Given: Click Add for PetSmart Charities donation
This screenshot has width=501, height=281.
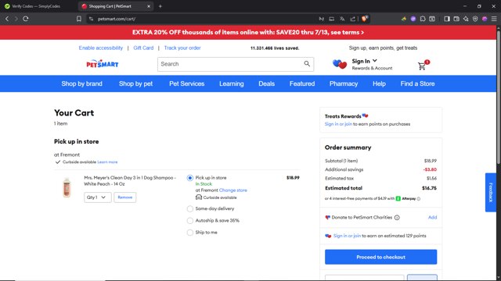Looking at the screenshot, I should [432, 217].
